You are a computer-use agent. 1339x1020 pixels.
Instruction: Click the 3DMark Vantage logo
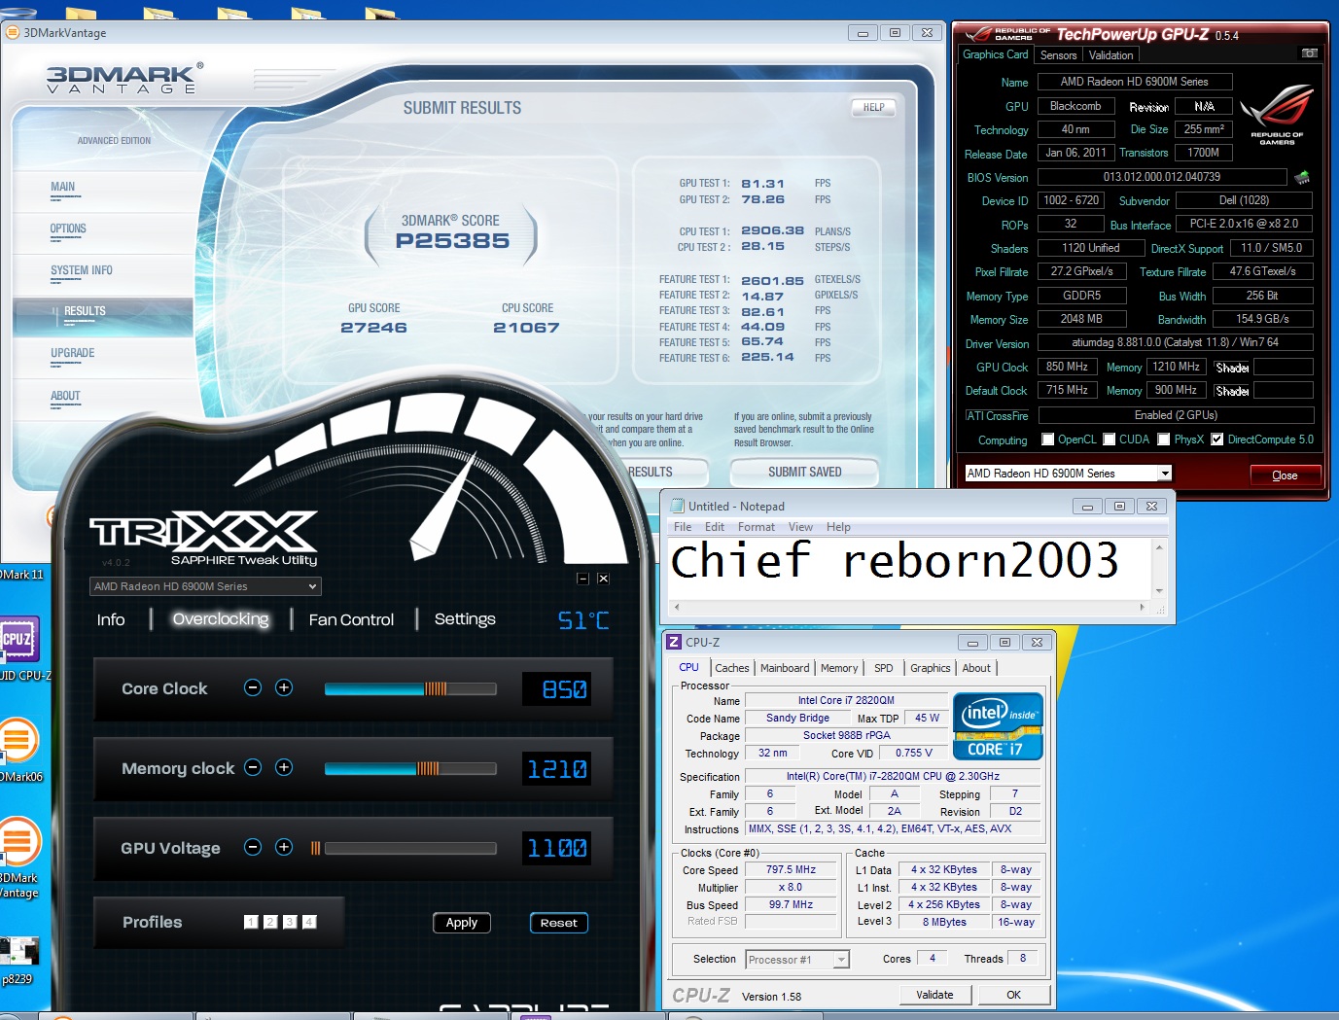point(124,79)
